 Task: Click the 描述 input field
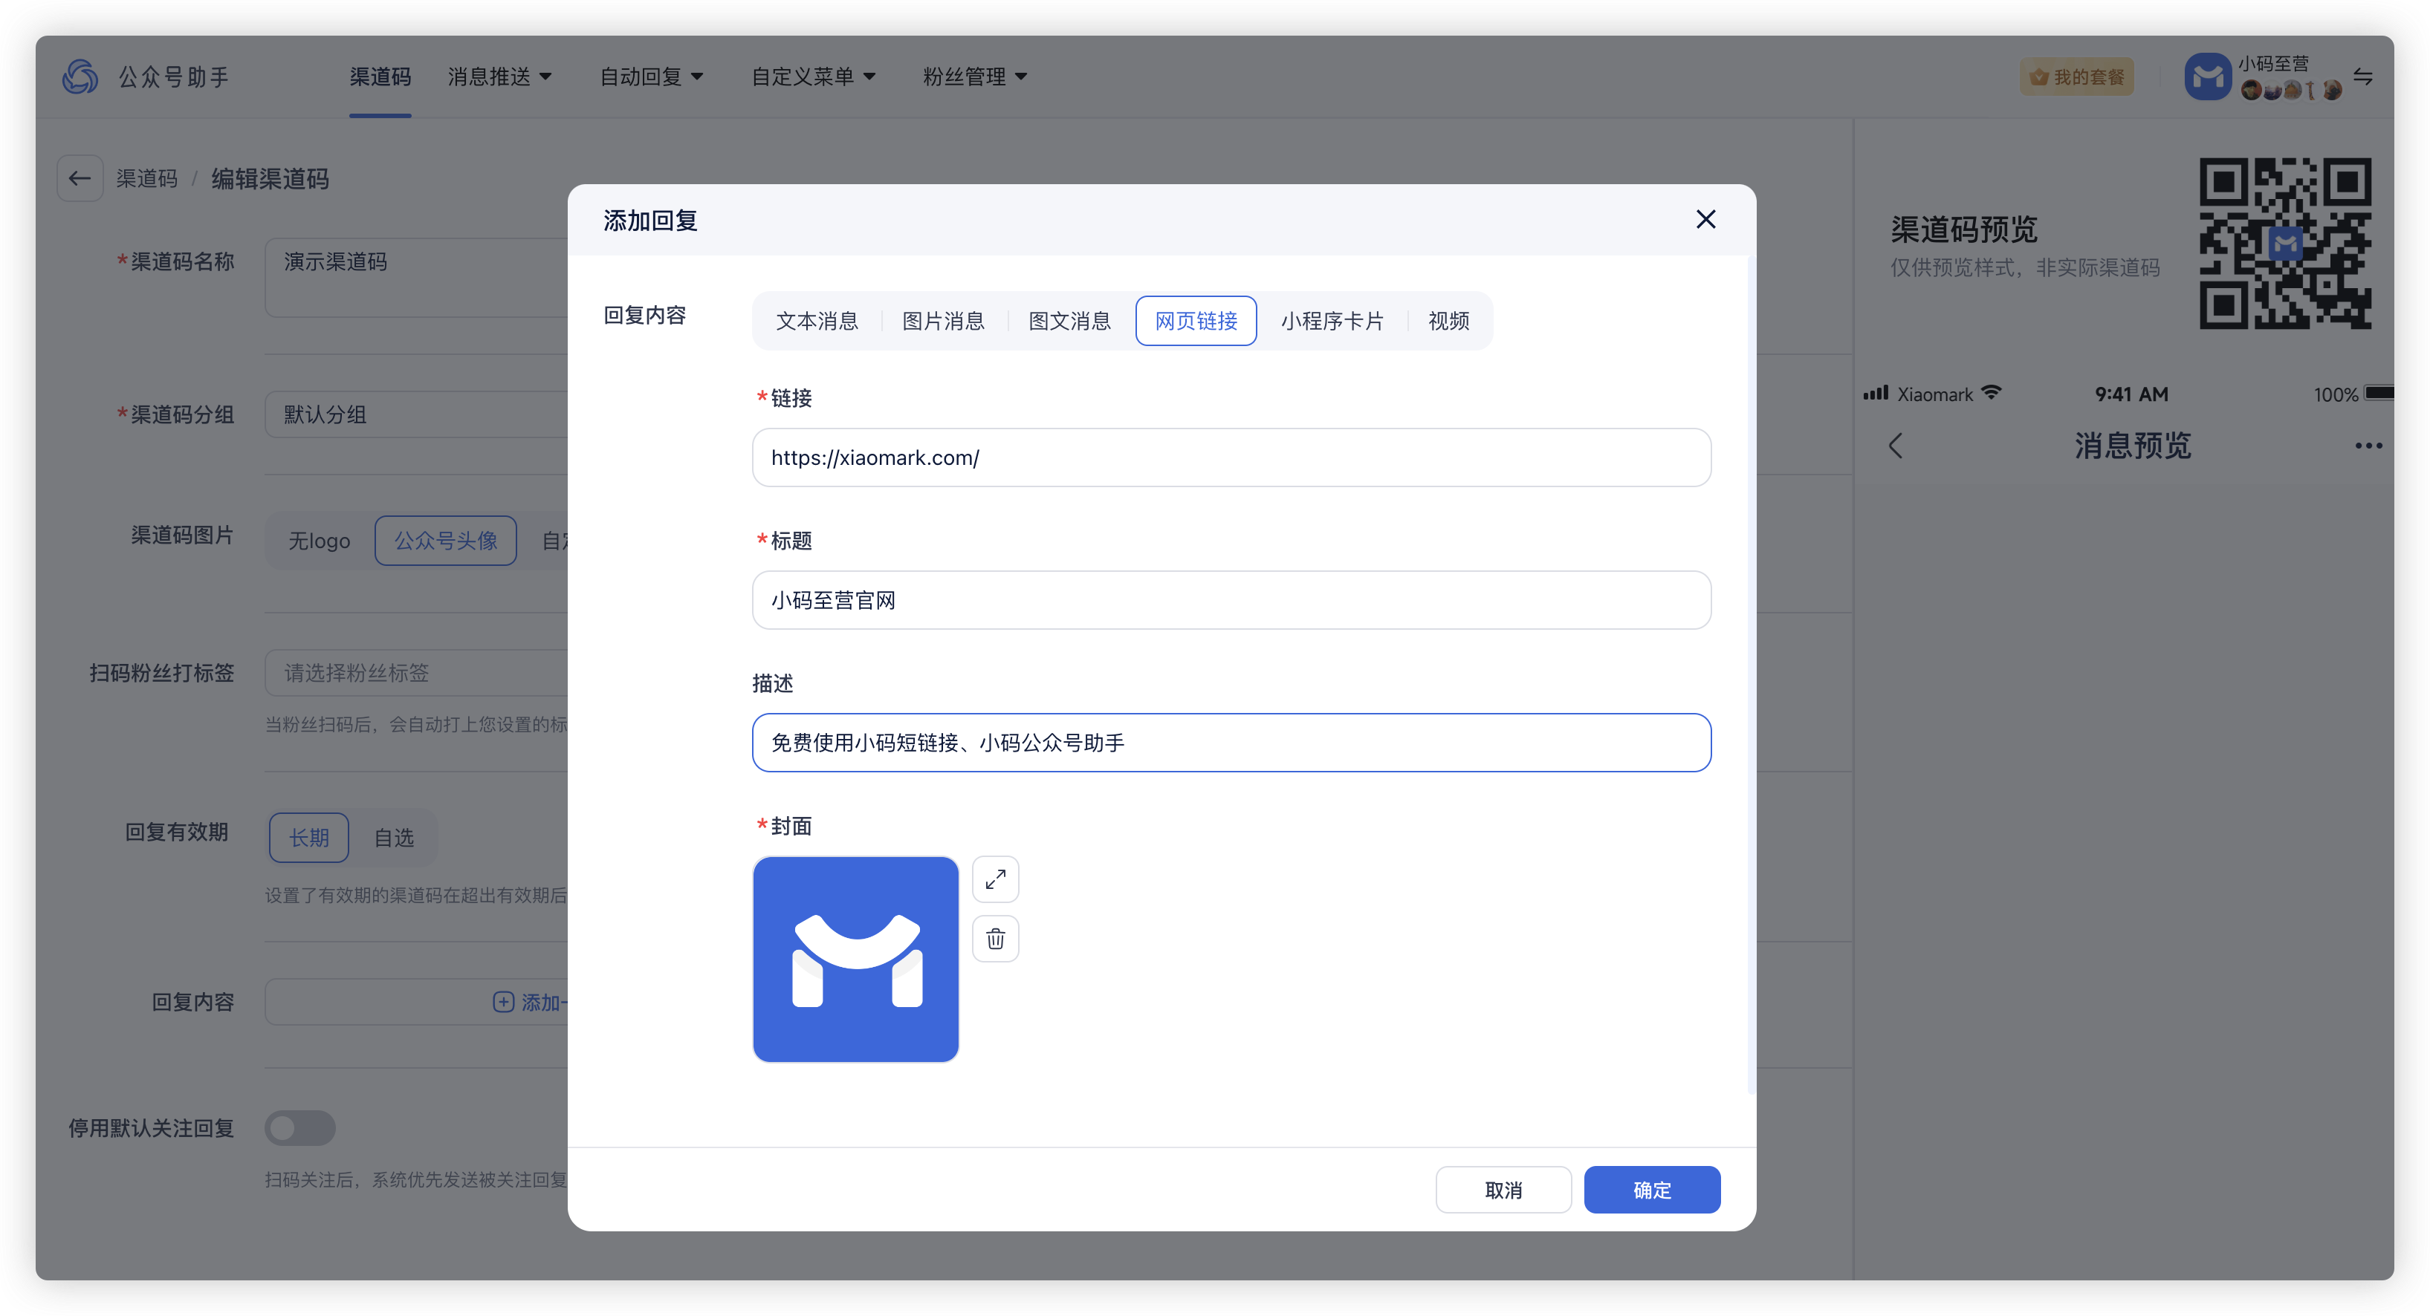1231,742
